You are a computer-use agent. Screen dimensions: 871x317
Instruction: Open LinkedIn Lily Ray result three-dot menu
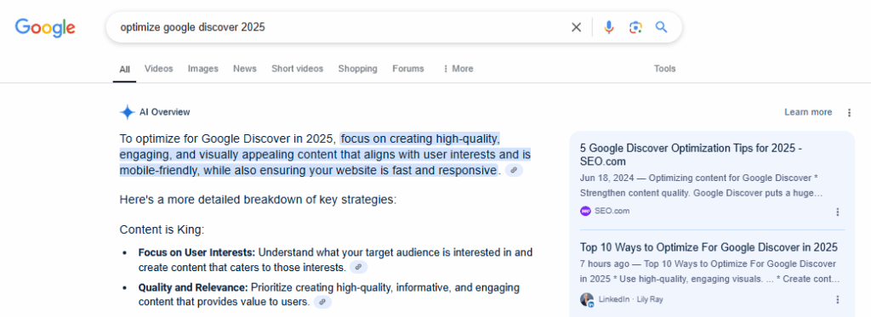838,300
